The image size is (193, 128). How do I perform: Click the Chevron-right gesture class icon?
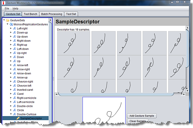(x=14, y=81)
